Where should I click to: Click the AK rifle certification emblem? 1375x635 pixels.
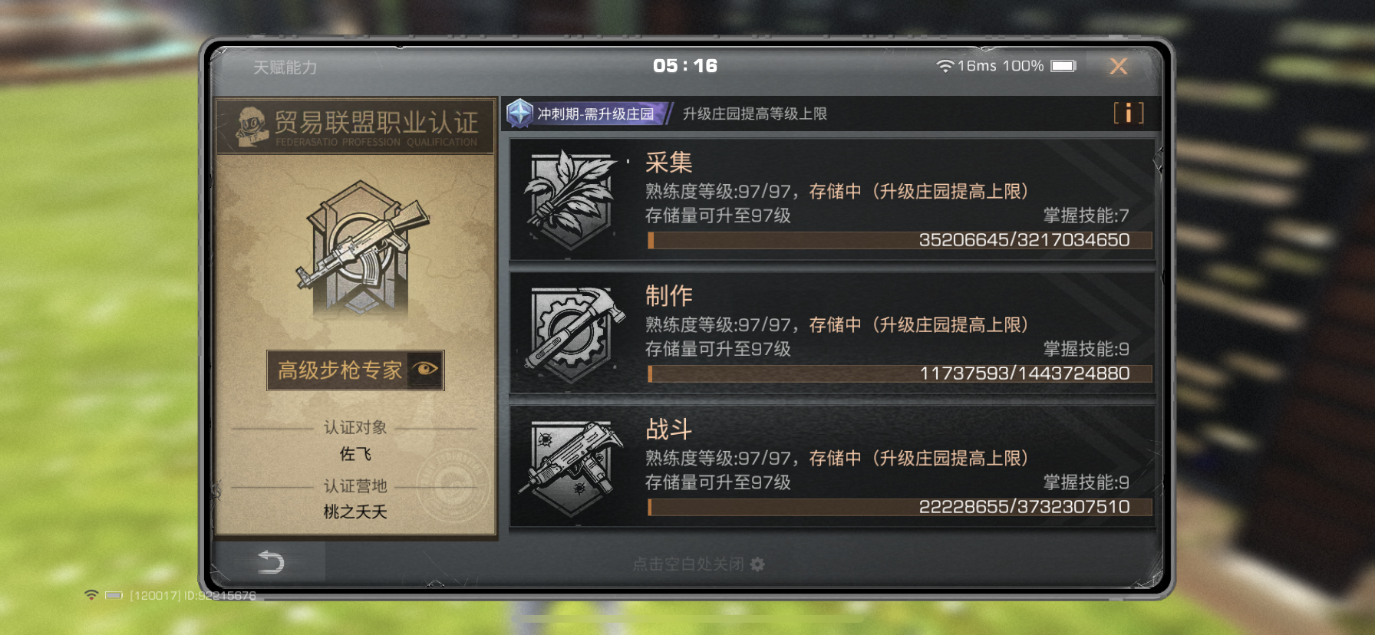coord(361,249)
